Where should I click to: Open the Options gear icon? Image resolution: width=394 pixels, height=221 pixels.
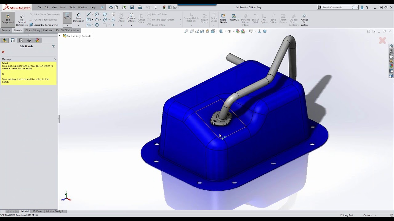pos(175,7)
